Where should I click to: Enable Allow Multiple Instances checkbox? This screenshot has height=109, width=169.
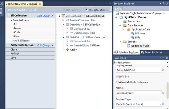[x=117, y=82]
